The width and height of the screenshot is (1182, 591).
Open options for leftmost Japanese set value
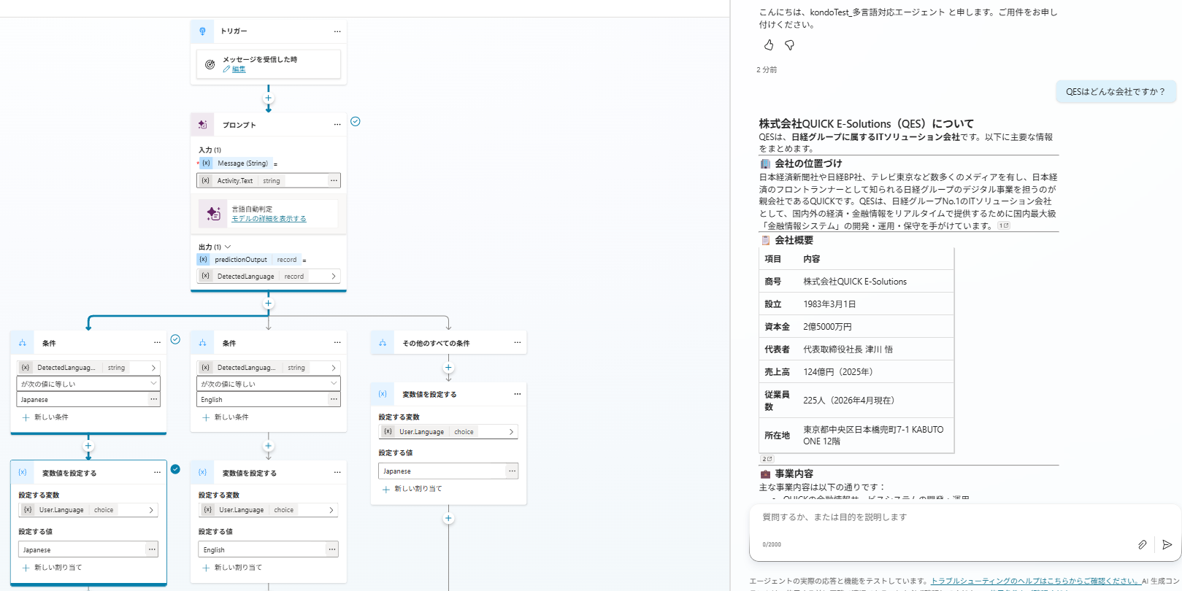coord(152,549)
